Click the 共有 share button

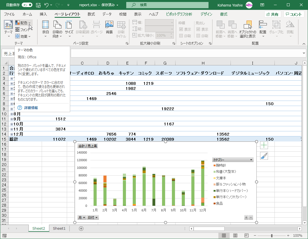click(272, 14)
